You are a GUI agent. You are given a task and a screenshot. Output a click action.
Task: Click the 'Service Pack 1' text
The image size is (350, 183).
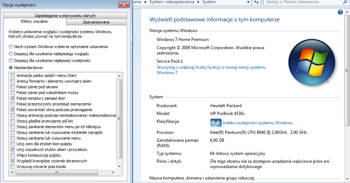coord(170,61)
